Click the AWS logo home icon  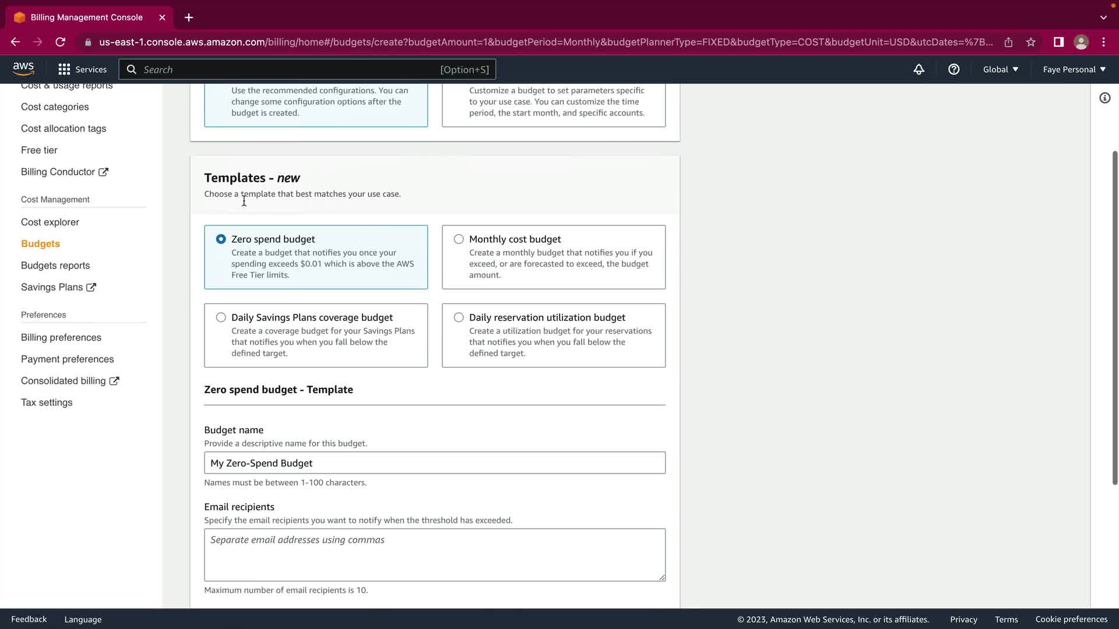pos(23,69)
